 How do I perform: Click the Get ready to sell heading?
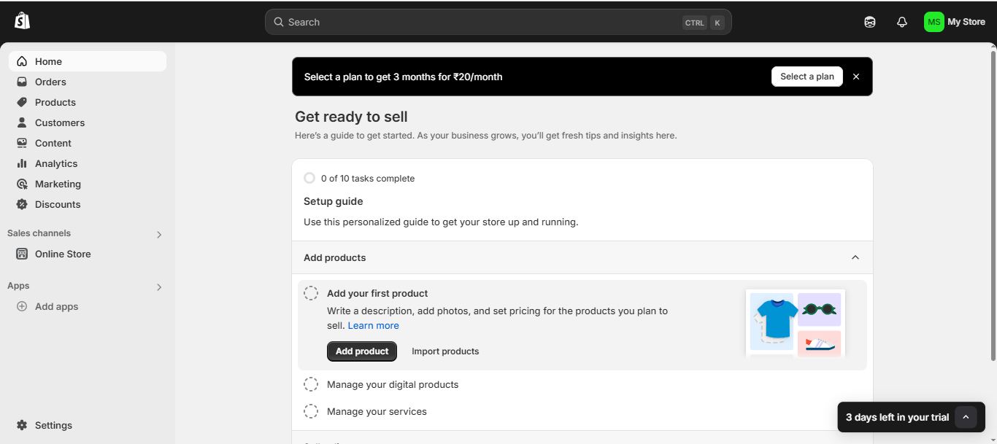(351, 117)
